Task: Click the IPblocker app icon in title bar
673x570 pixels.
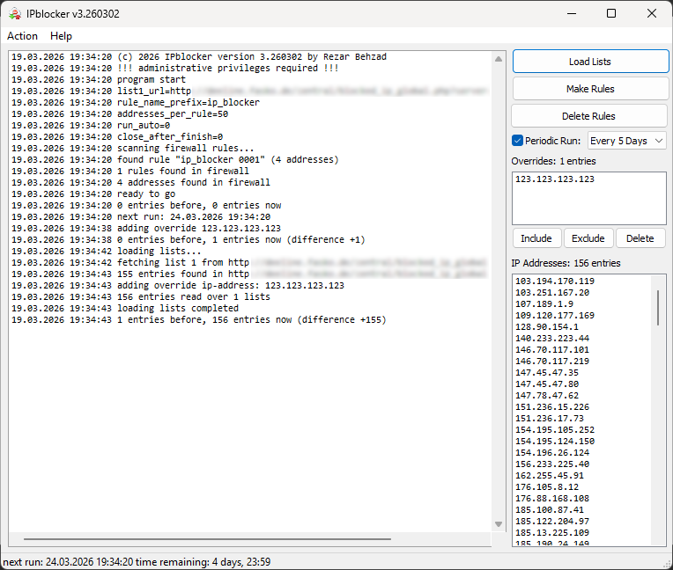Action: 15,14
